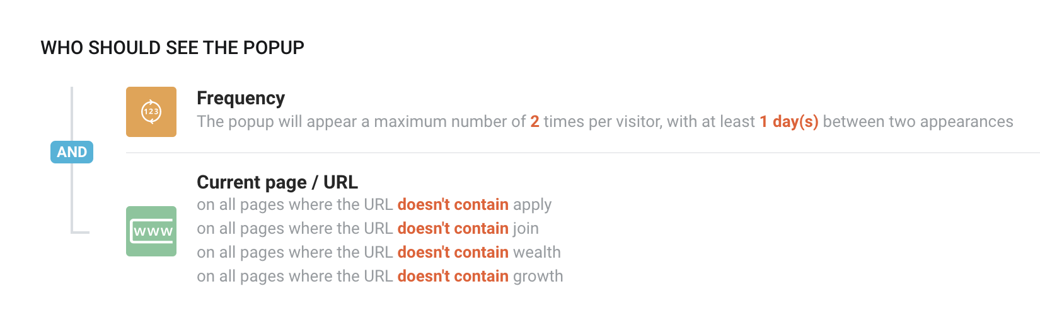Open the Frequency condition heading
Screen dimensions: 1040x318
[241, 98]
